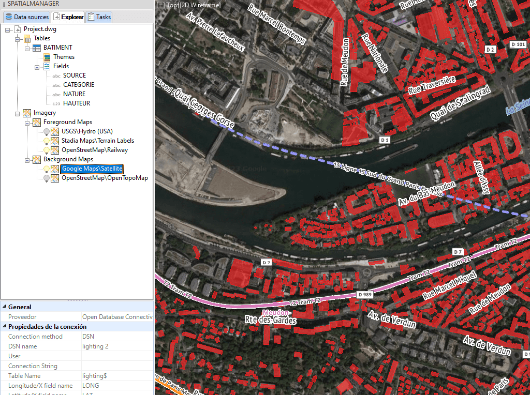This screenshot has height=395, width=530.
Task: Select the DSN name property label
Action: 23,346
